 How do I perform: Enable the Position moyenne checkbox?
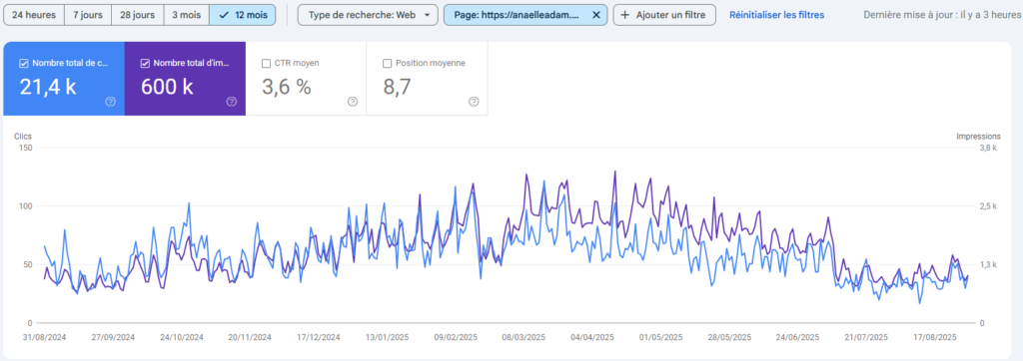click(x=387, y=63)
